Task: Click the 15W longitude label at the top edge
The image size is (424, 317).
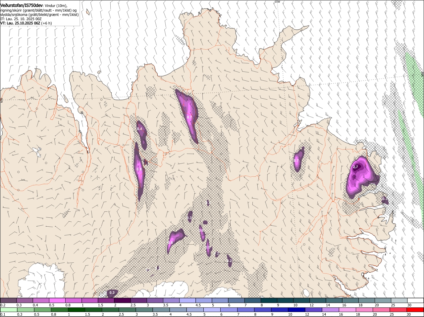Action: (x=277, y=2)
